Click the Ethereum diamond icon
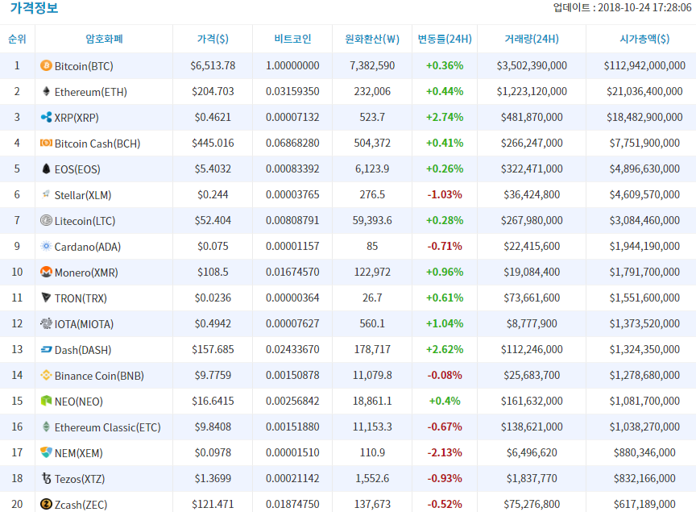696x512 pixels. click(46, 92)
